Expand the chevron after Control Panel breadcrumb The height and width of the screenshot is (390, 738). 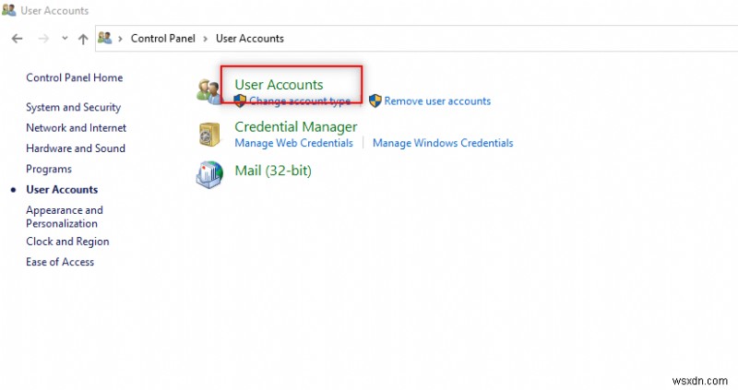(206, 39)
